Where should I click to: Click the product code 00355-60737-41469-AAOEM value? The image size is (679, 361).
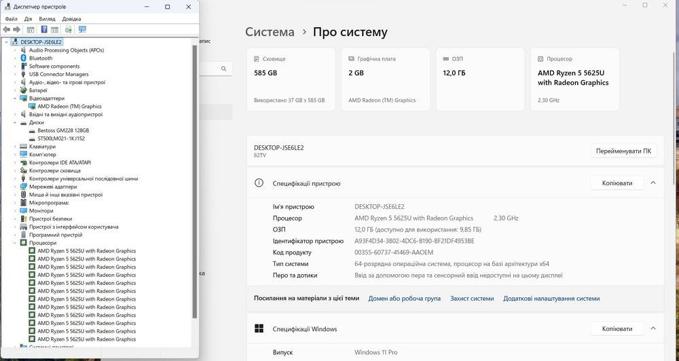coord(394,252)
